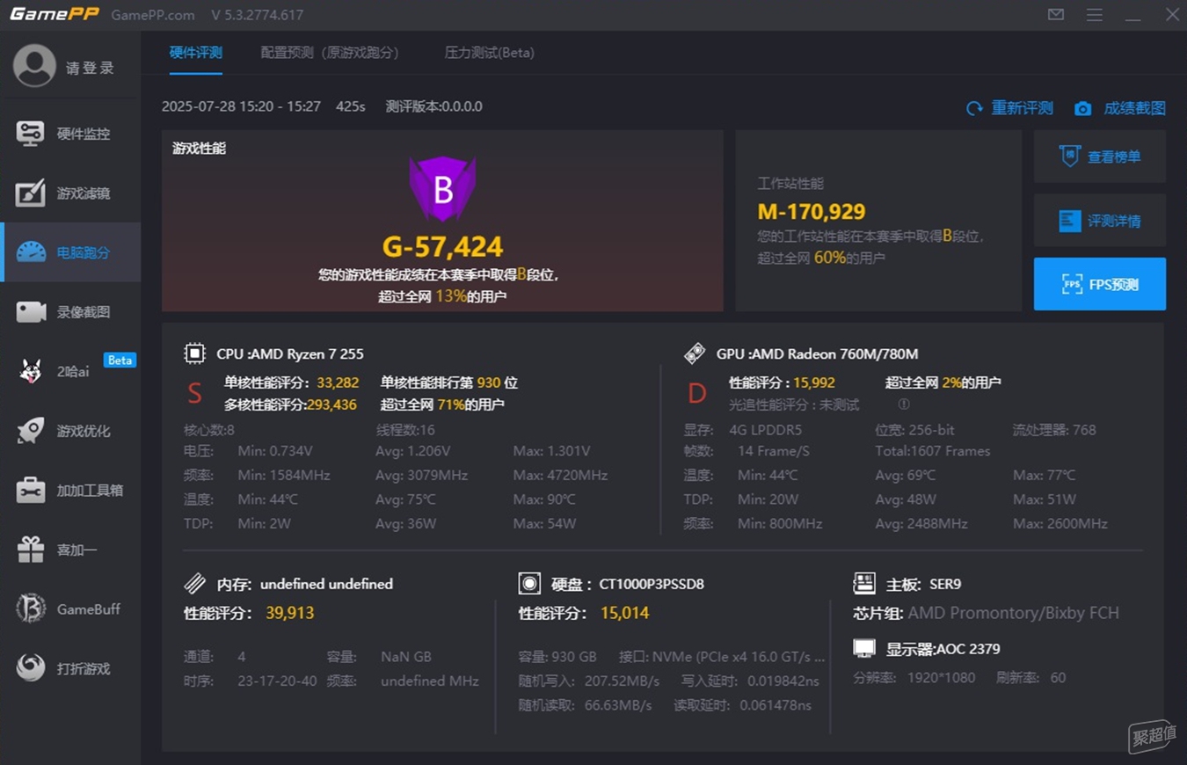
Task: Open the 打折游戏 sidebar item
Action: (70, 668)
